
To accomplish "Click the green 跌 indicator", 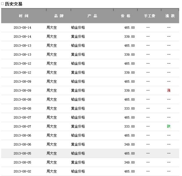I will [169, 126].
